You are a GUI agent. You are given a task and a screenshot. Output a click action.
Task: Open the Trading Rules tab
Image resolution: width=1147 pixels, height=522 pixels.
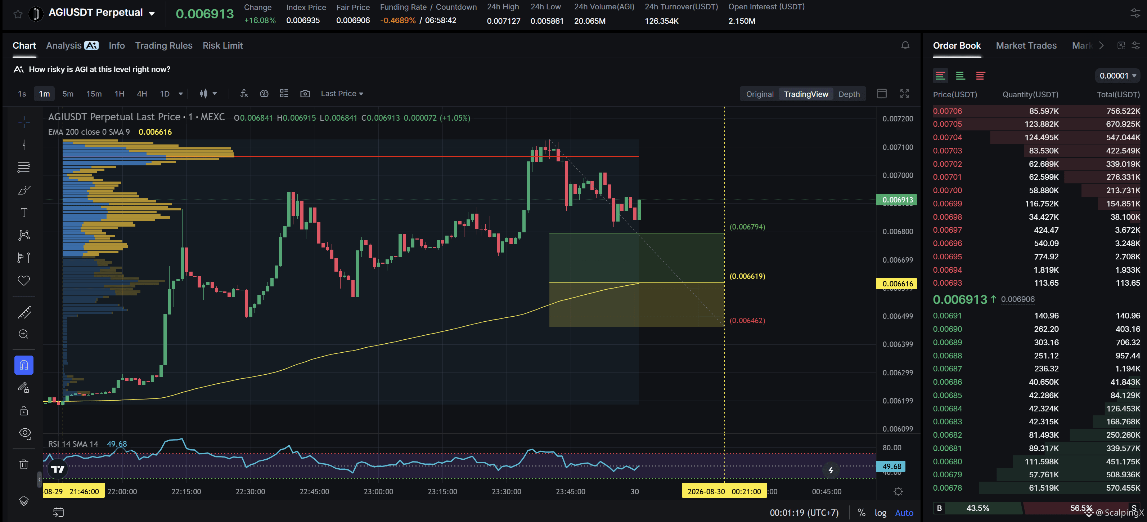point(163,45)
